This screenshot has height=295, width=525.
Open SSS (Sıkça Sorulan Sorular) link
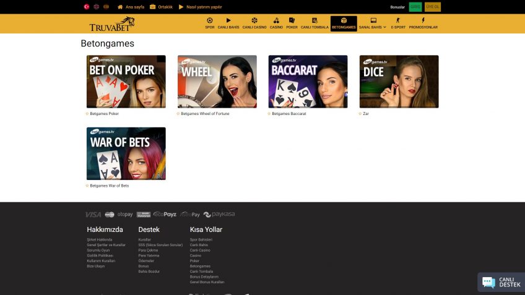pos(160,245)
